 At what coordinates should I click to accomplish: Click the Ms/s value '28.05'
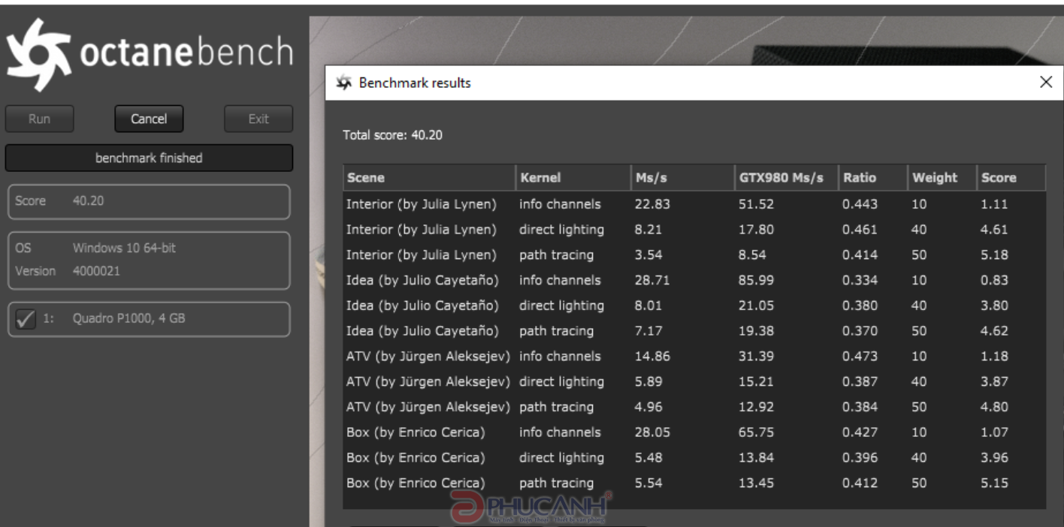(x=652, y=432)
